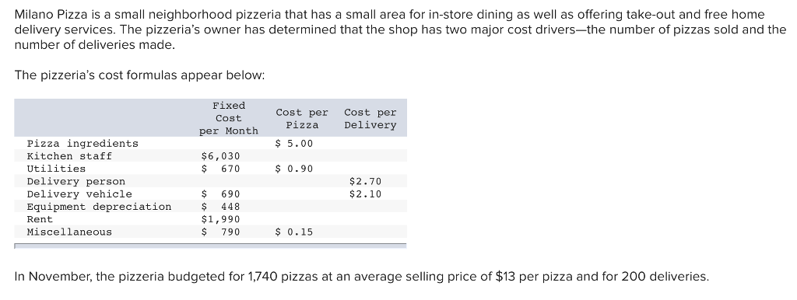Click the Fixed Cost per Month column header
The width and height of the screenshot is (797, 300).
pos(229,118)
